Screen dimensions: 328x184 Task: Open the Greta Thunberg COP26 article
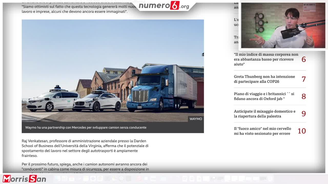(264, 79)
